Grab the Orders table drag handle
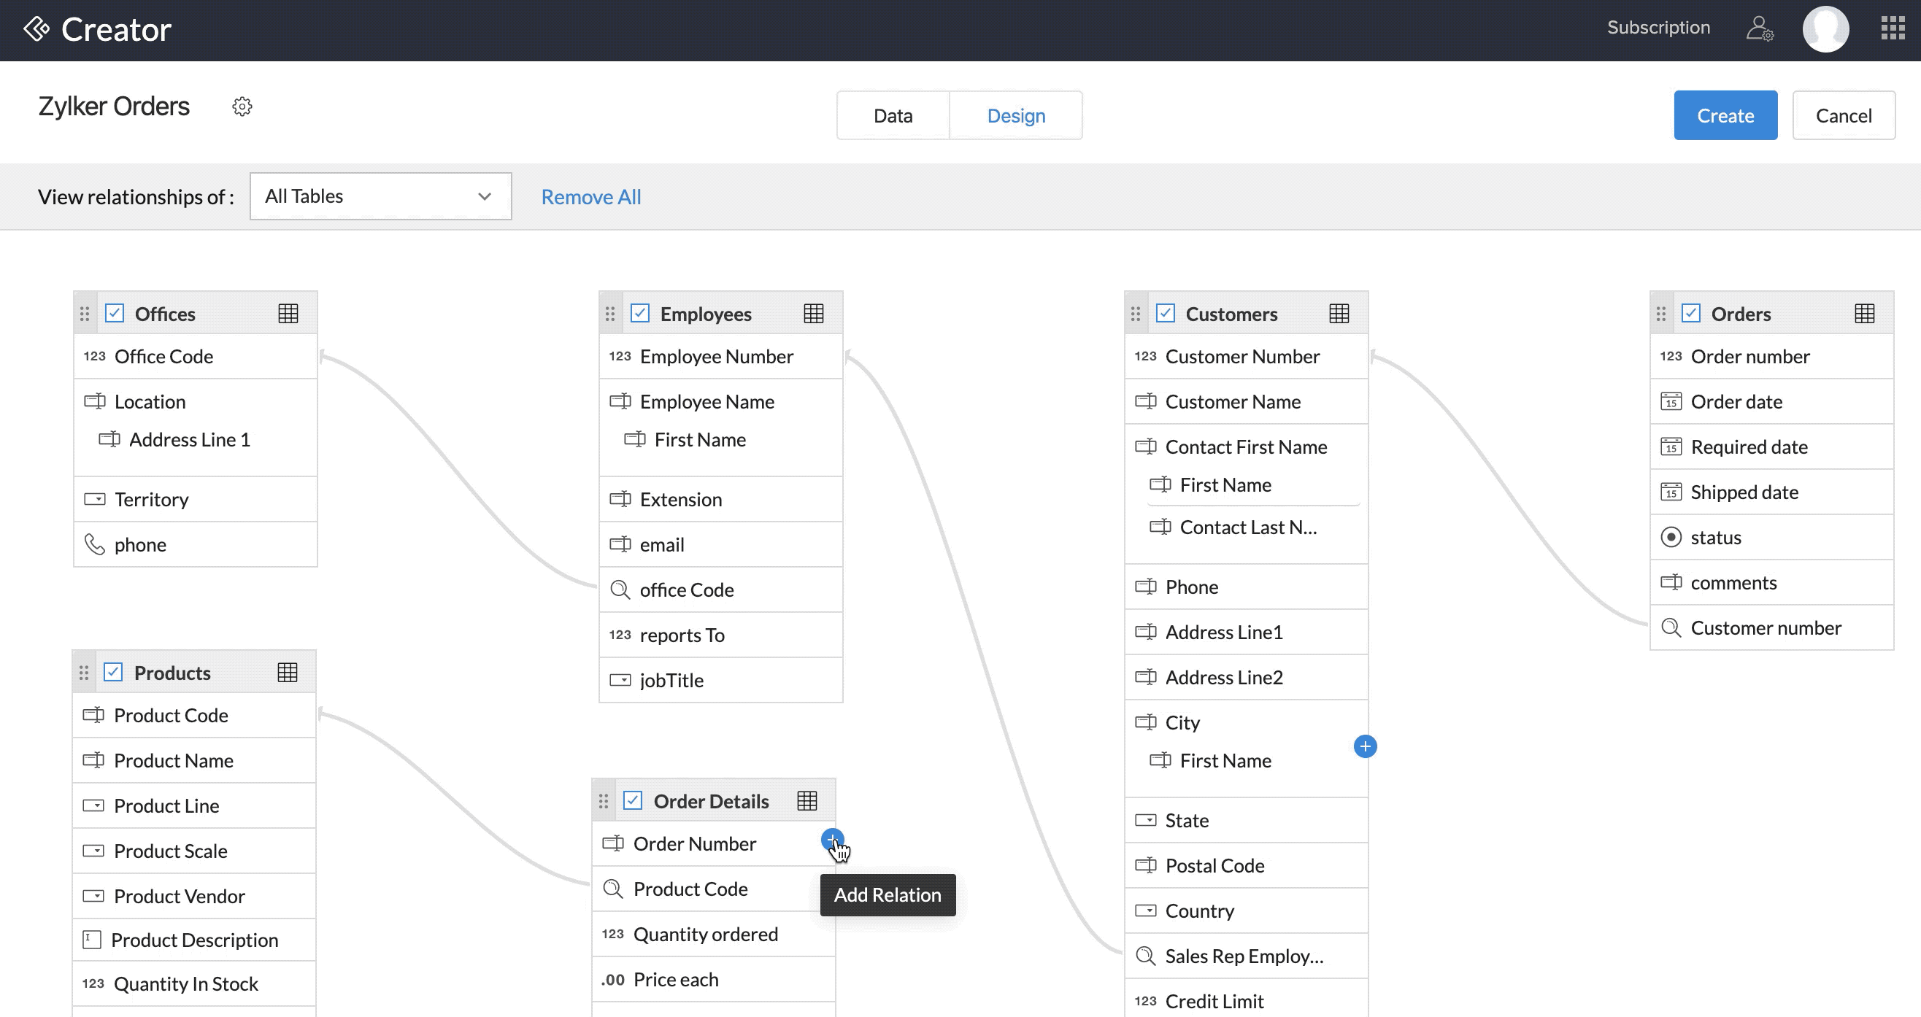Image resolution: width=1921 pixels, height=1017 pixels. point(1660,314)
